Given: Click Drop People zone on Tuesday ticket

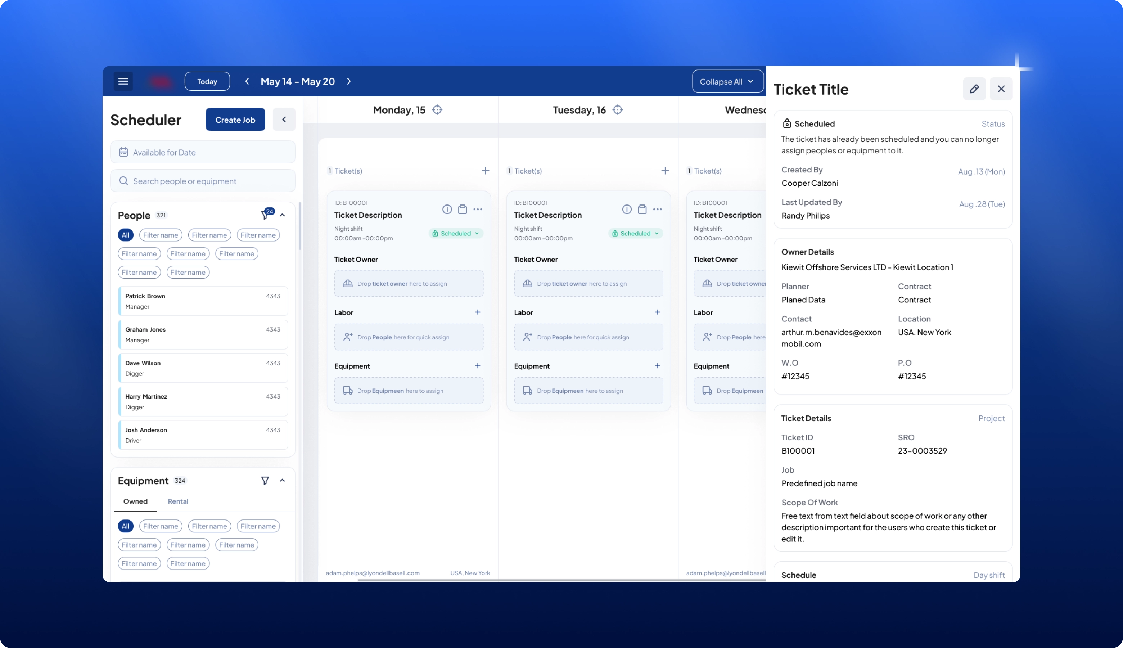Looking at the screenshot, I should (588, 337).
